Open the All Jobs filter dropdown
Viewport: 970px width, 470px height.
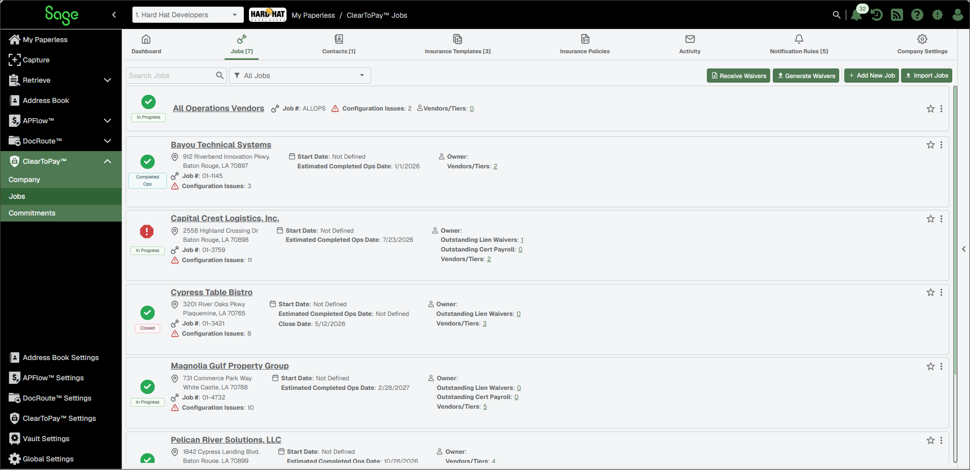click(300, 76)
